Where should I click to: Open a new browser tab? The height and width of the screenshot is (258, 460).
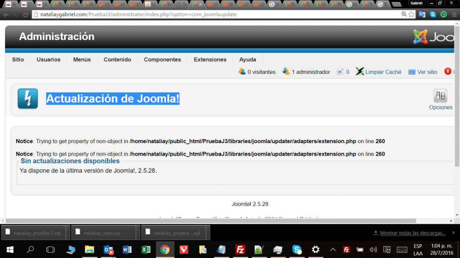click(396, 4)
